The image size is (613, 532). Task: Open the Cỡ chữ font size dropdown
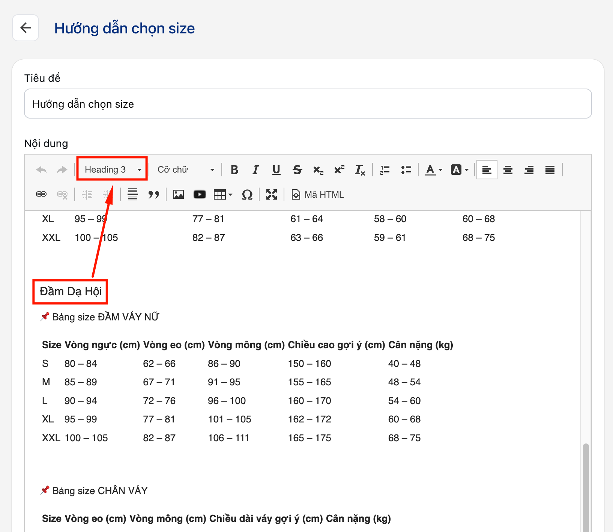coord(186,170)
